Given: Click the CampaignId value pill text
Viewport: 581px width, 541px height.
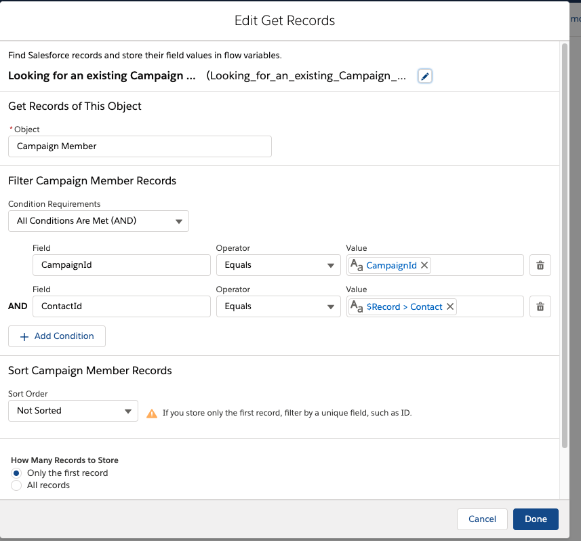Looking at the screenshot, I should pyautogui.click(x=391, y=265).
